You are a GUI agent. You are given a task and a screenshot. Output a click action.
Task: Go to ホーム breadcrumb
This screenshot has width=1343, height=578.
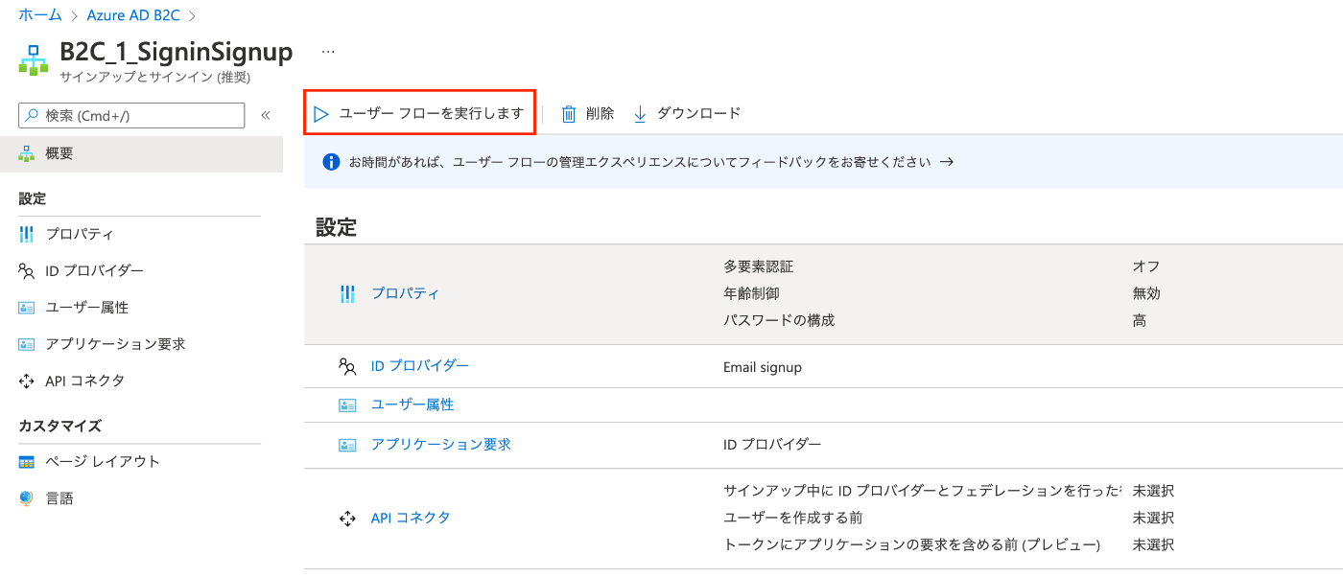(40, 15)
